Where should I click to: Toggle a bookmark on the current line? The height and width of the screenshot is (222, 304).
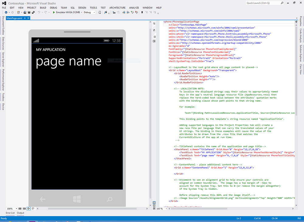point(142,12)
